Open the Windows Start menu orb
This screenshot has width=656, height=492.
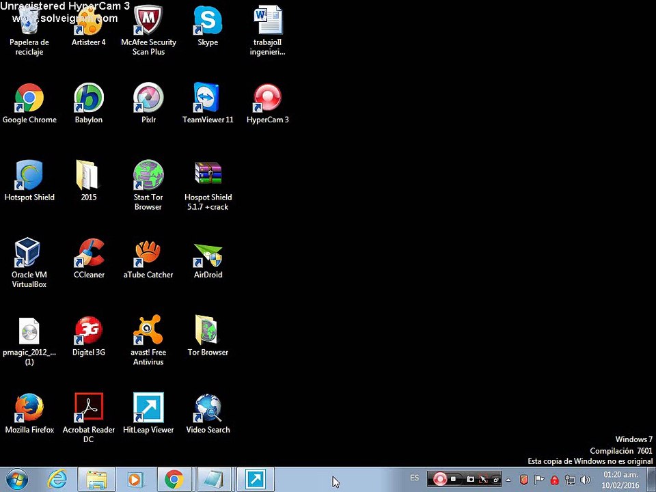coord(16,480)
